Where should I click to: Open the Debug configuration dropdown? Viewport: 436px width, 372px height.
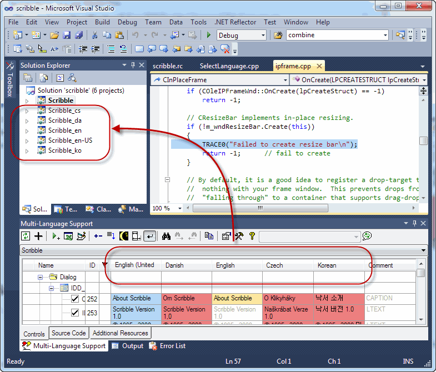click(263, 35)
